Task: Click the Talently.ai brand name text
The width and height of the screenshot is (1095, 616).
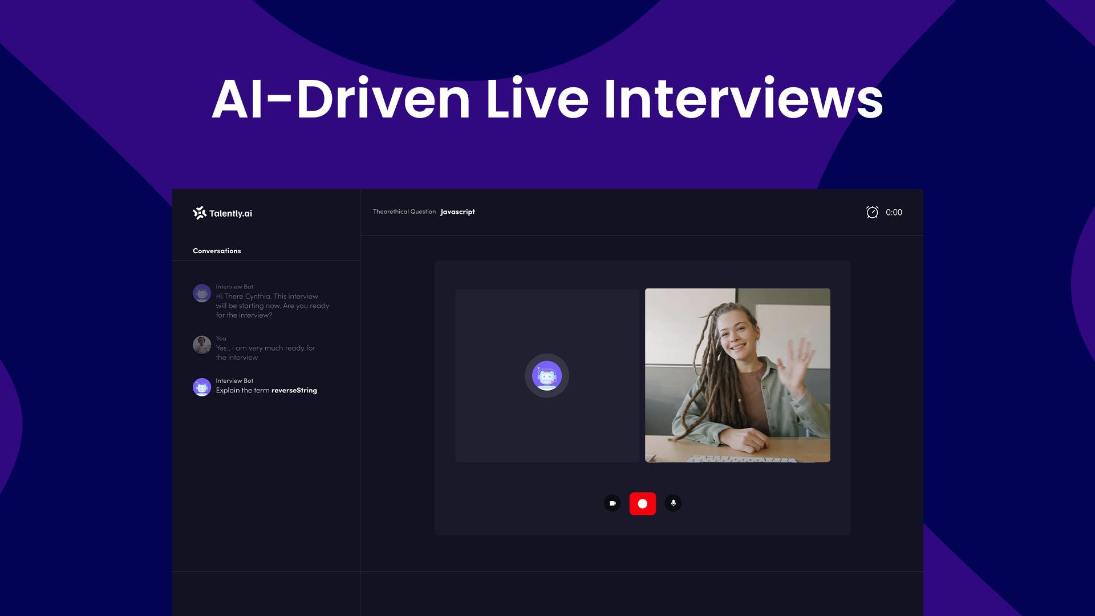Action: coord(230,213)
